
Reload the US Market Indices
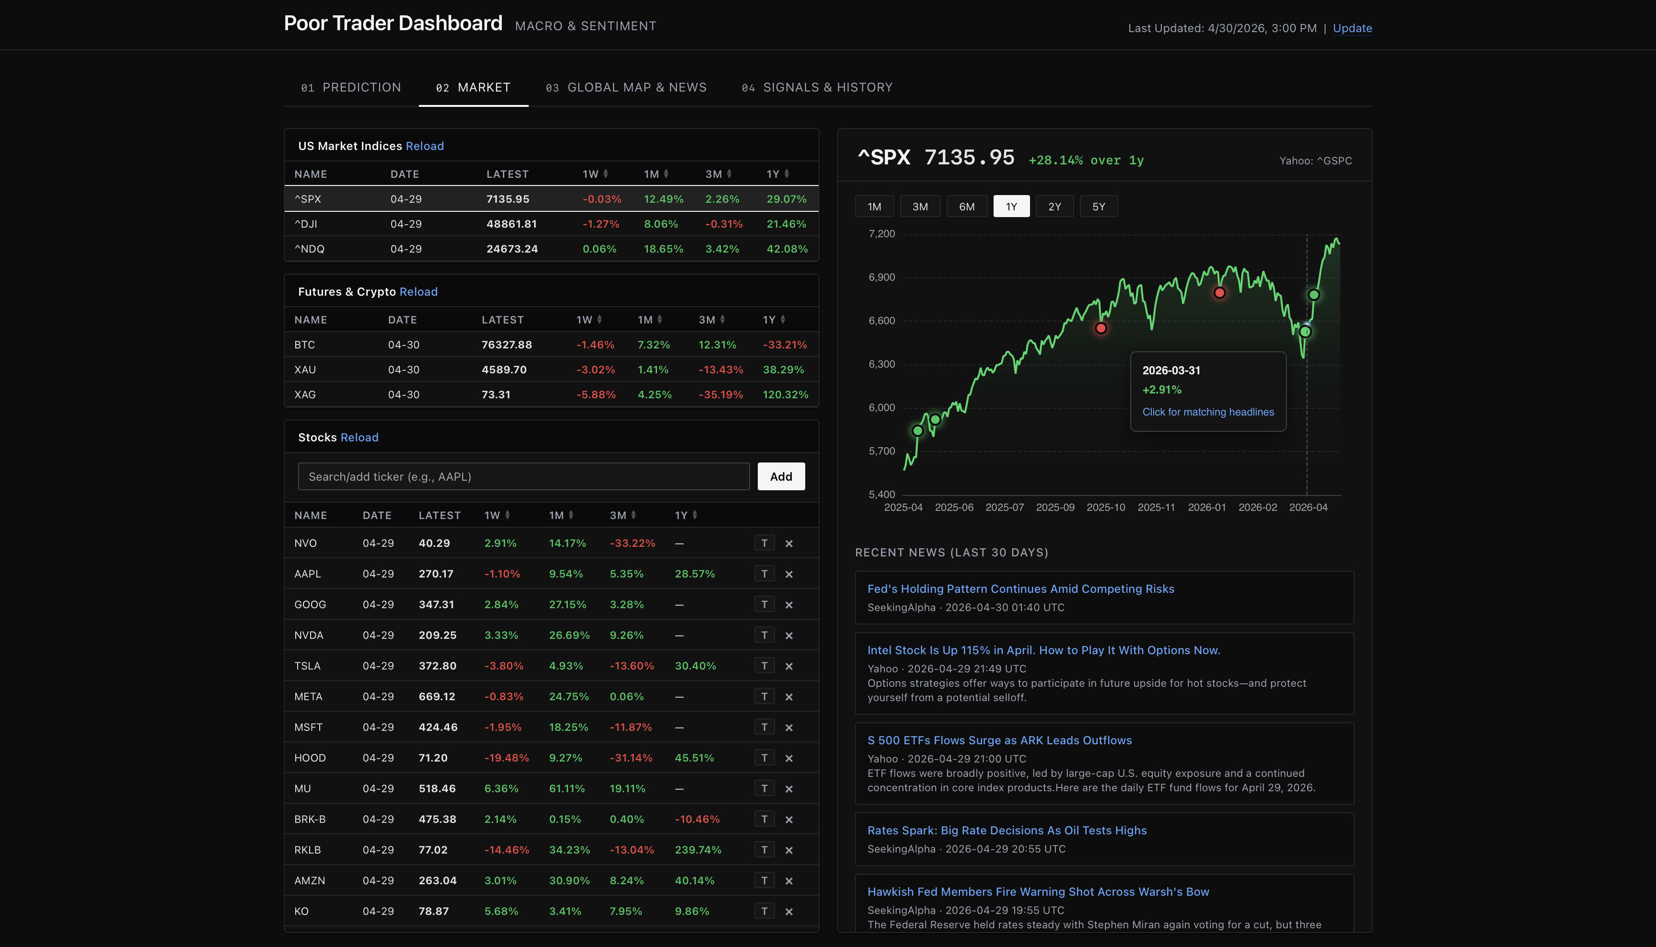(x=425, y=146)
